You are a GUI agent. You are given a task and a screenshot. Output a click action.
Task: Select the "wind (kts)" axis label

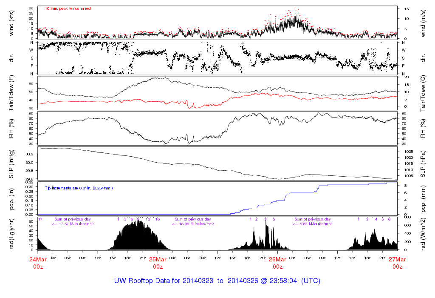[11, 23]
